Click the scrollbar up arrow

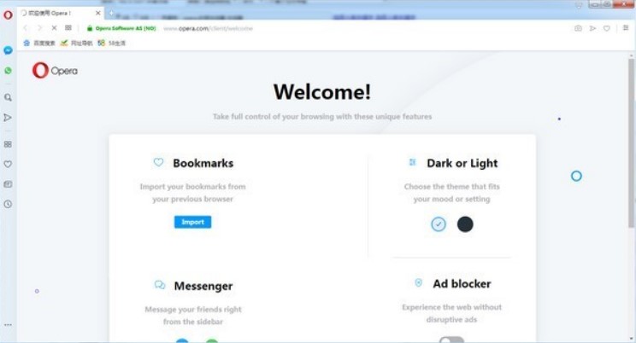coord(631,55)
